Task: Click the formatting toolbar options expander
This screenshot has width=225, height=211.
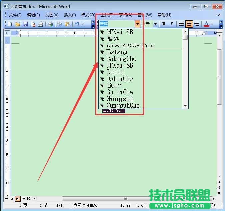Action: tap(221, 24)
